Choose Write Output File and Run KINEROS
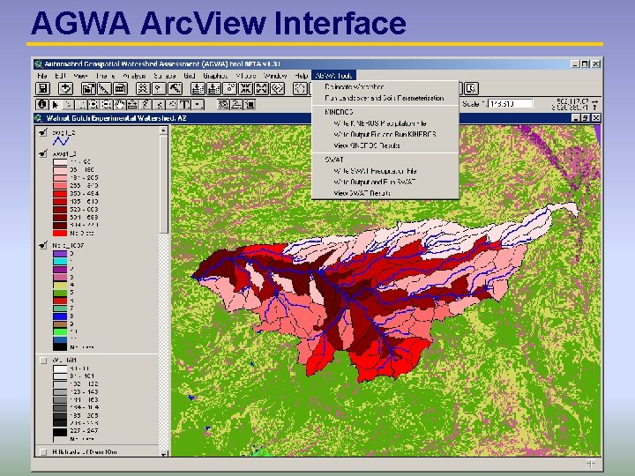This screenshot has width=635, height=476. tap(385, 134)
